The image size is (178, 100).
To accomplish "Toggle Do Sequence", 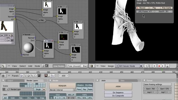I will tap(118, 92).
